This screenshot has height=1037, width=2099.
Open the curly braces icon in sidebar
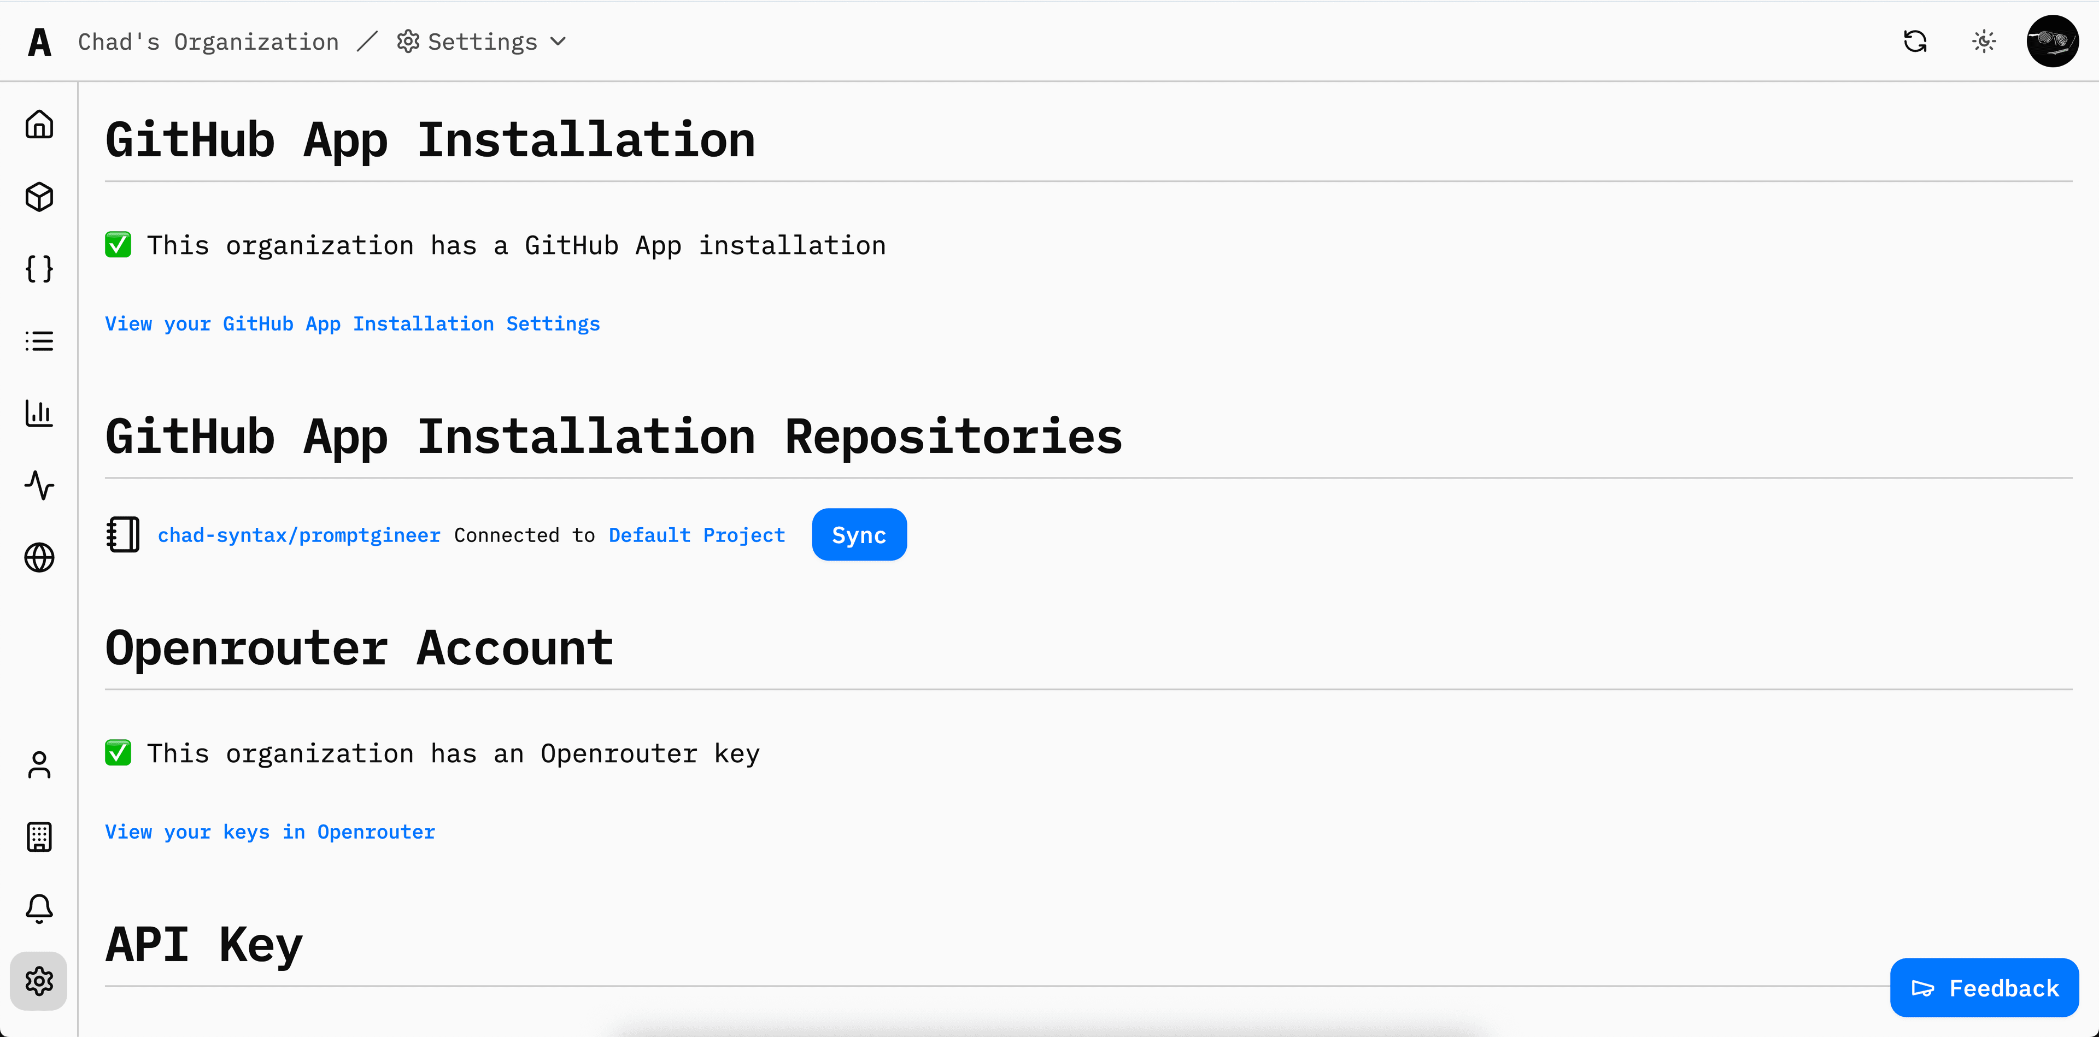click(39, 269)
